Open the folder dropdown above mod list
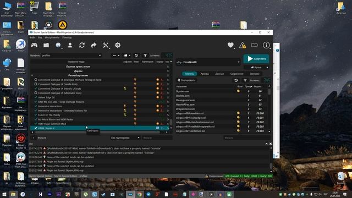352x198 pixels. tap(127, 56)
